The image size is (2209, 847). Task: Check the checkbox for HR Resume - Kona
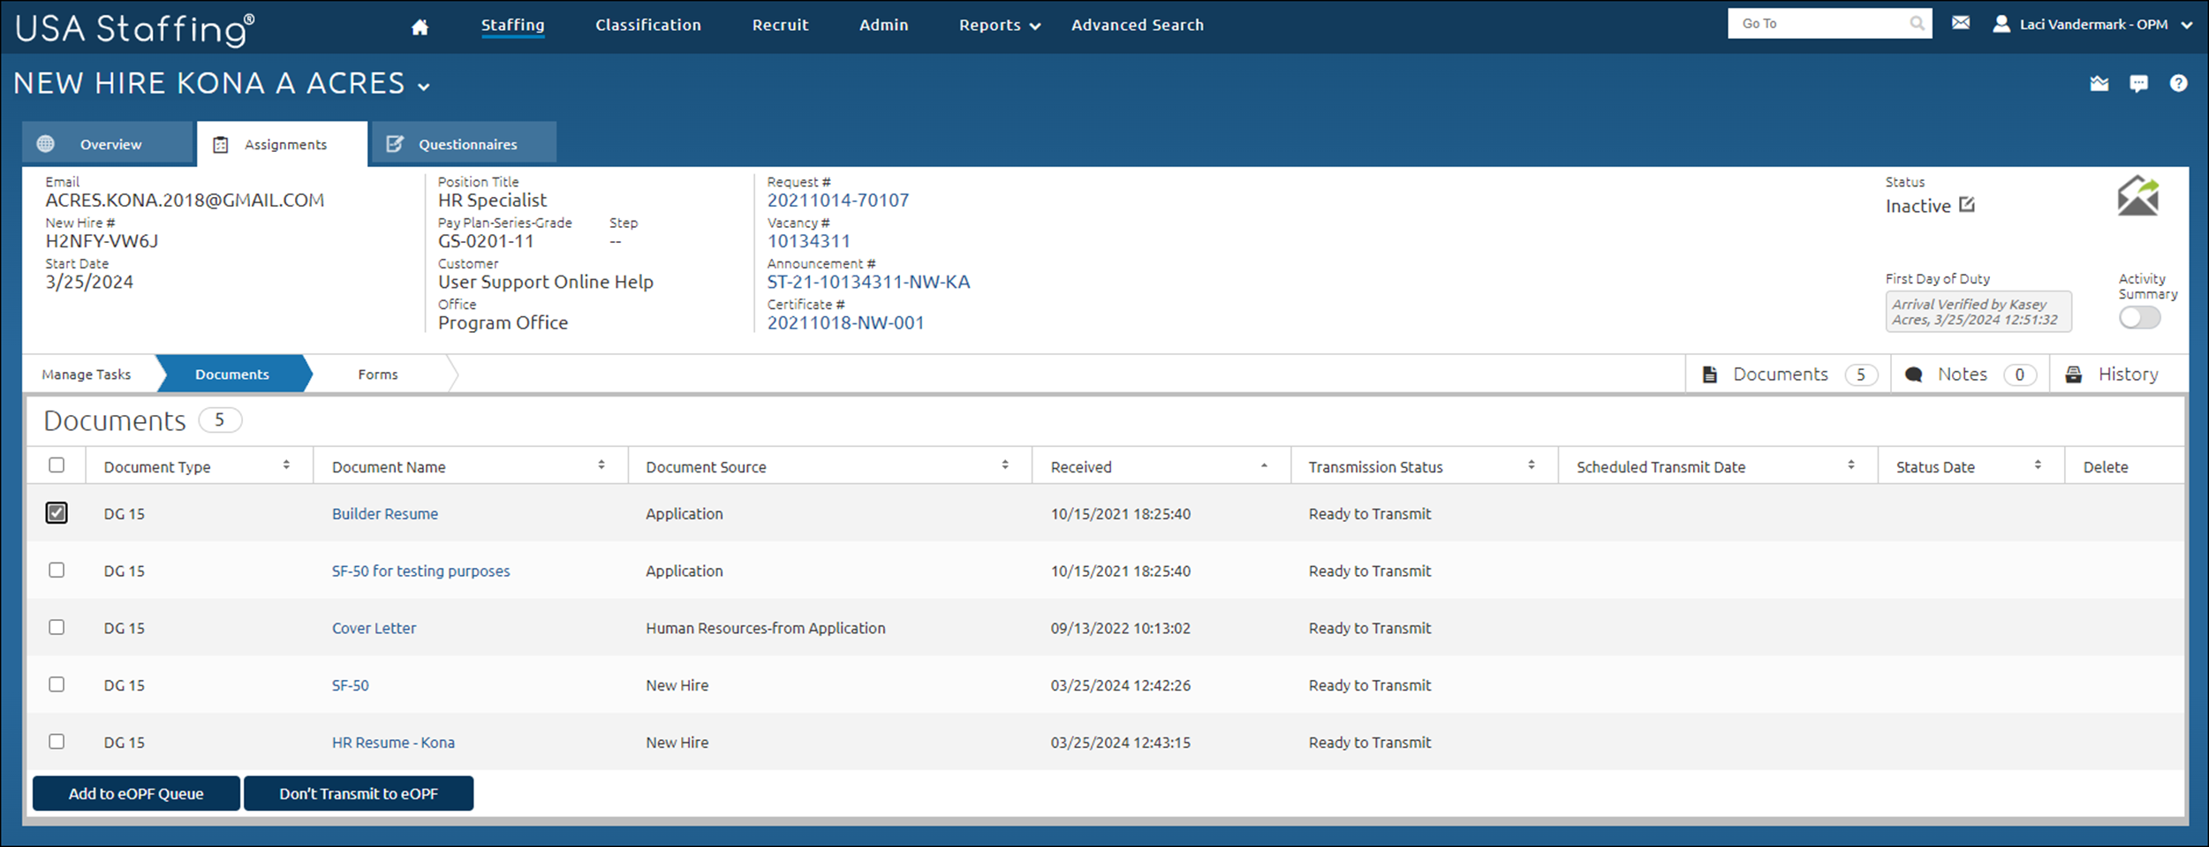coord(57,742)
